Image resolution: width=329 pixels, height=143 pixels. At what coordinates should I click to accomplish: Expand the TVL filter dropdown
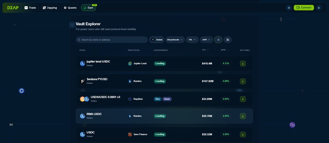tap(192, 40)
